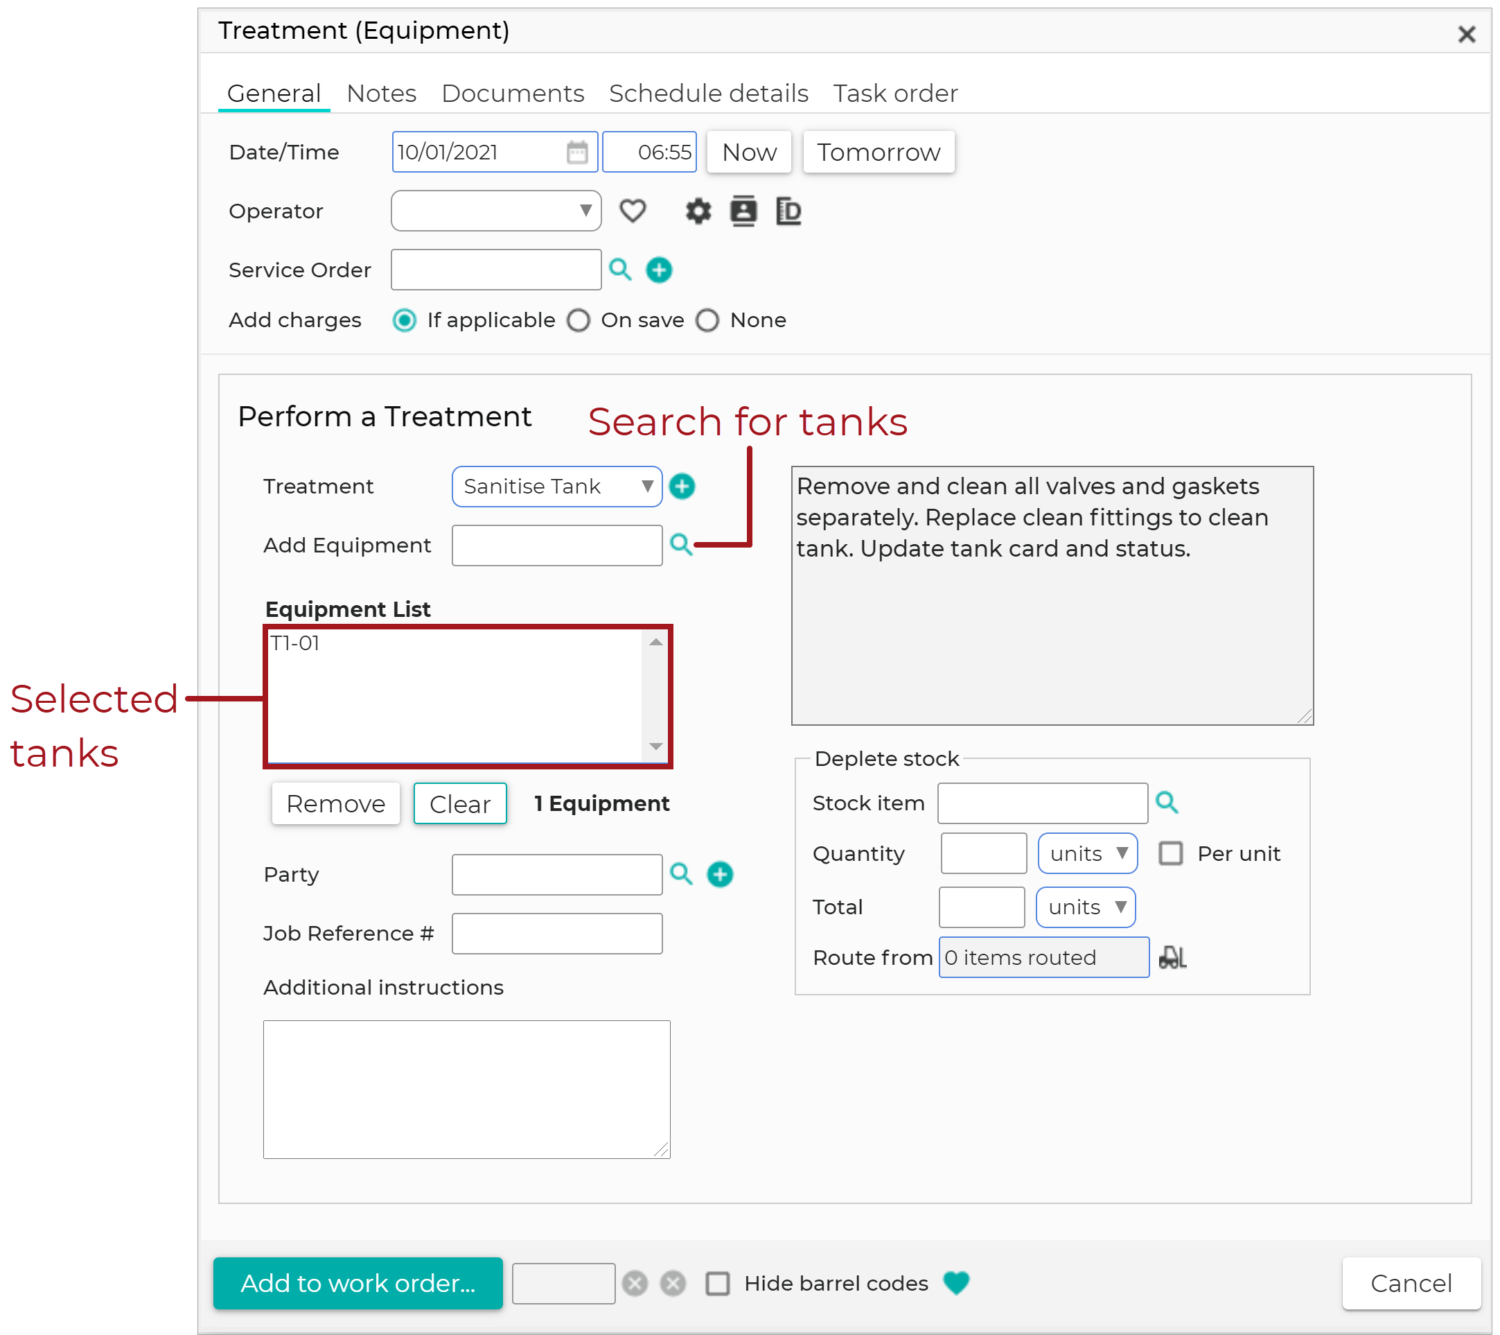Search for a Party with magnifier icon
1500x1335 pixels.
(681, 874)
